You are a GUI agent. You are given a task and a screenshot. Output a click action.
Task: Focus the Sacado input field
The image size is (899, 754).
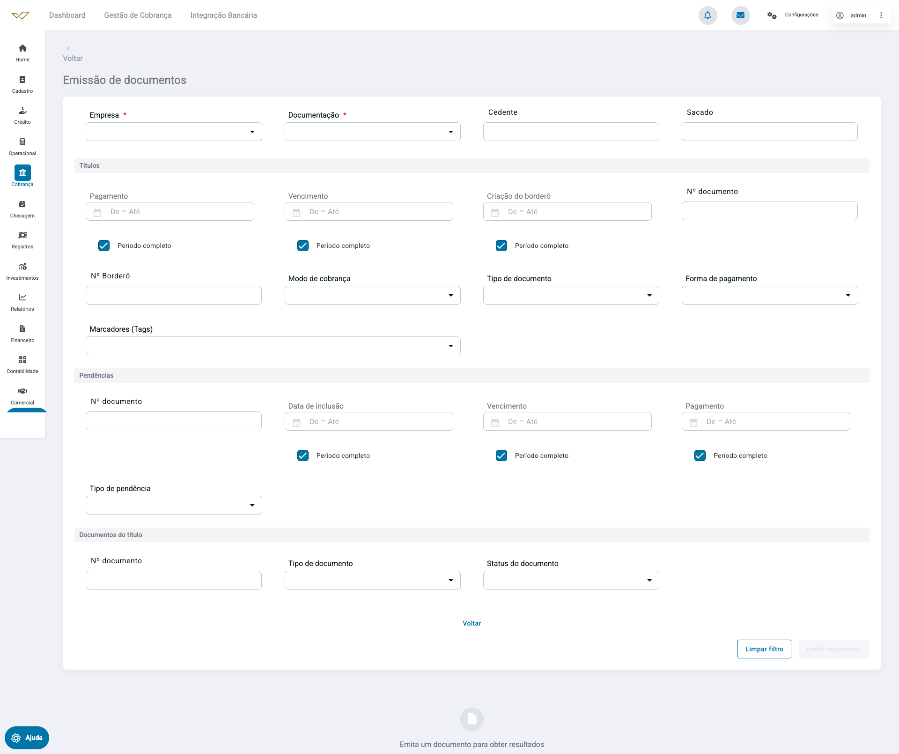[770, 132]
